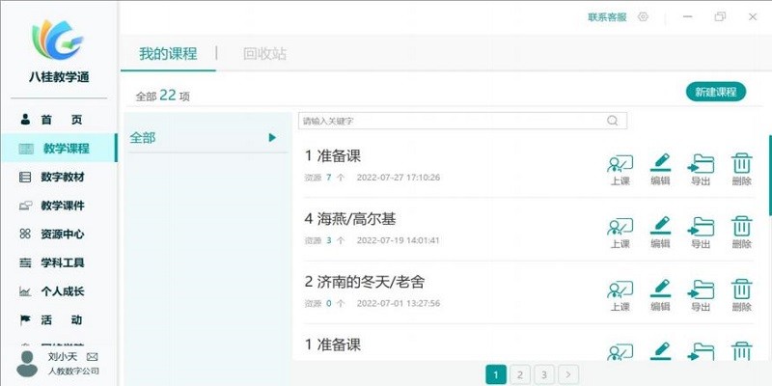Viewport: 772px width, 386px height.
Task: Edit the 1 准备课 course dated 2022-07-27
Action: coord(660,170)
